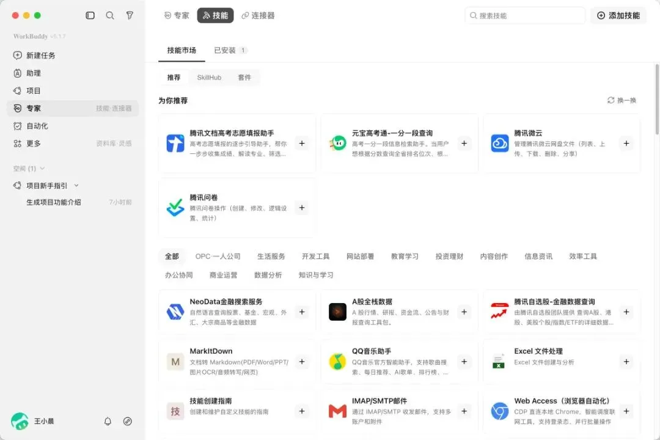Click 换一换 to refresh recommendations
The height and width of the screenshot is (440, 660).
(x=621, y=100)
